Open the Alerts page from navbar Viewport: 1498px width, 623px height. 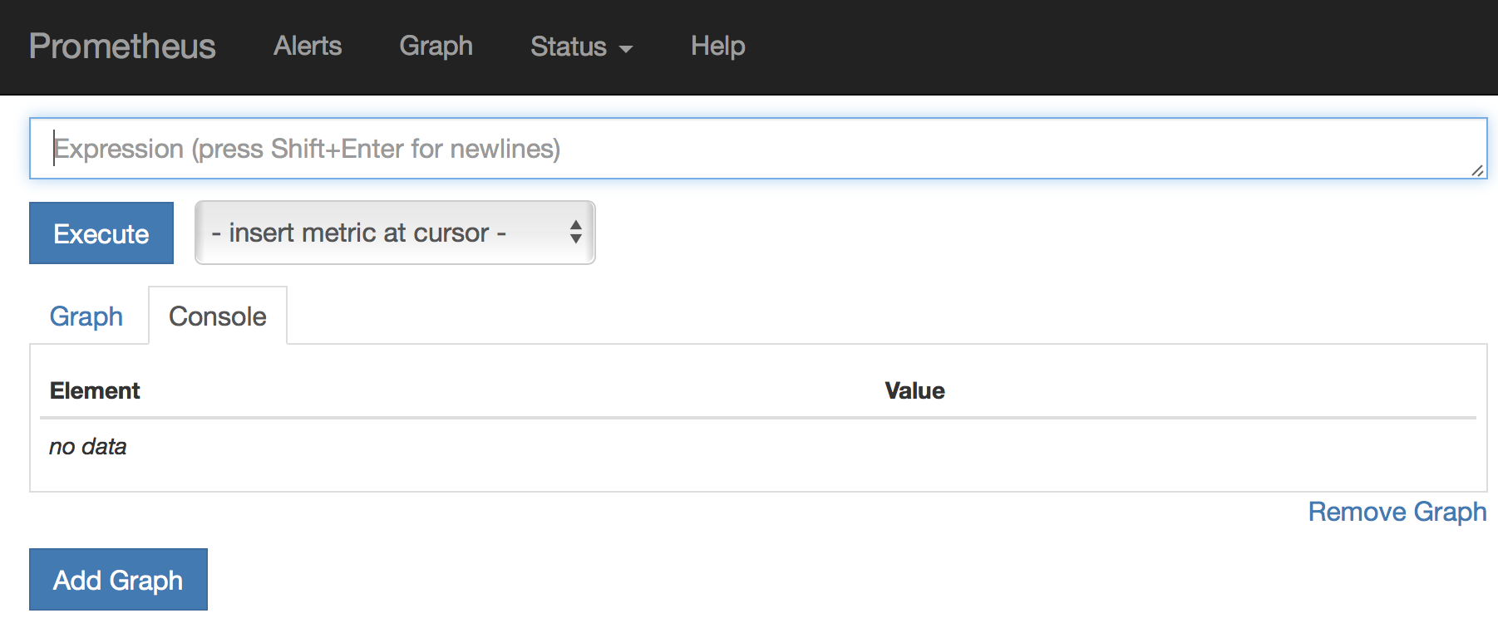[308, 47]
